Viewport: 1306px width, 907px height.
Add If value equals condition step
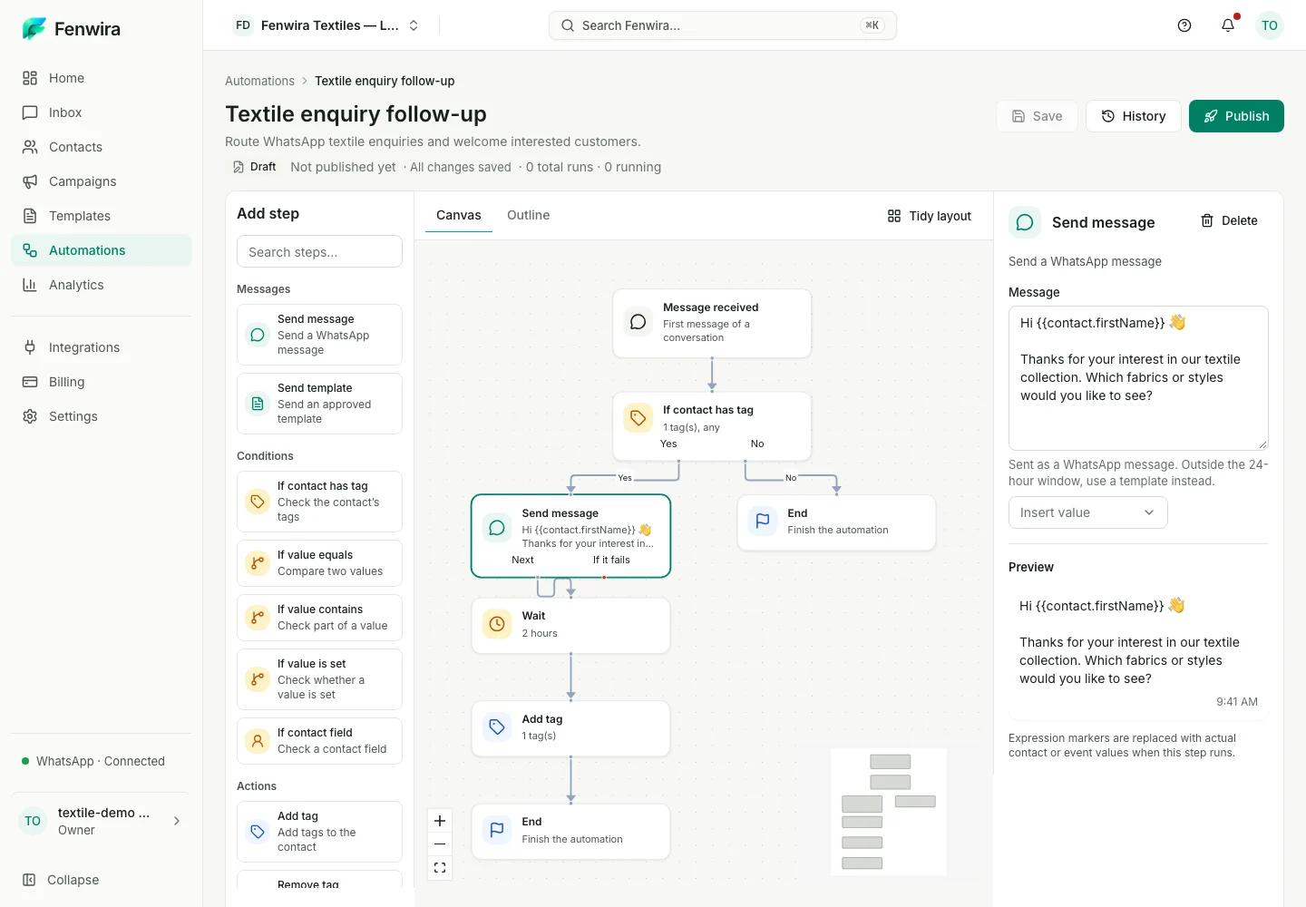[319, 563]
